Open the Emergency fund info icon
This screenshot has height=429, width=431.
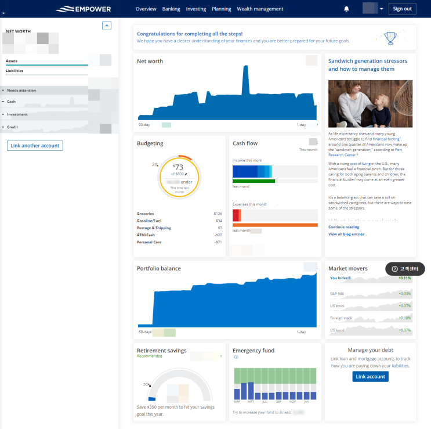pyautogui.click(x=236, y=357)
